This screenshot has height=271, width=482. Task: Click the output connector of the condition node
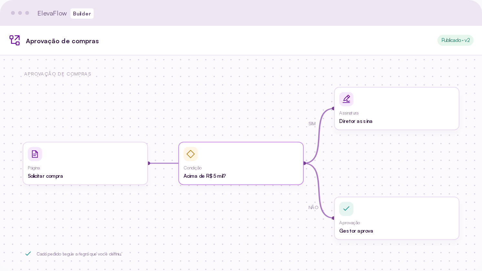pyautogui.click(x=304, y=163)
